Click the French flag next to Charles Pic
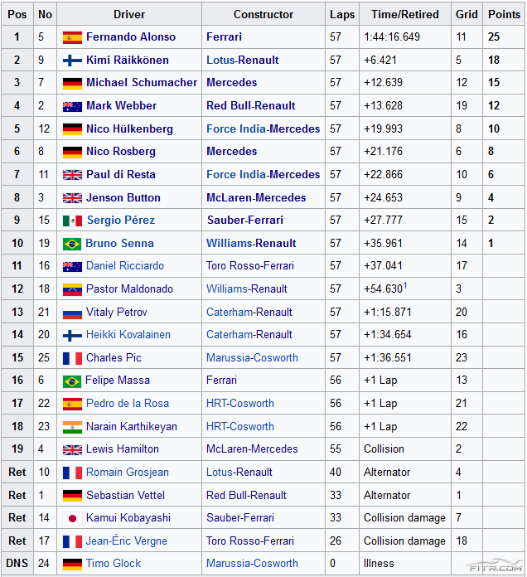 (x=72, y=358)
